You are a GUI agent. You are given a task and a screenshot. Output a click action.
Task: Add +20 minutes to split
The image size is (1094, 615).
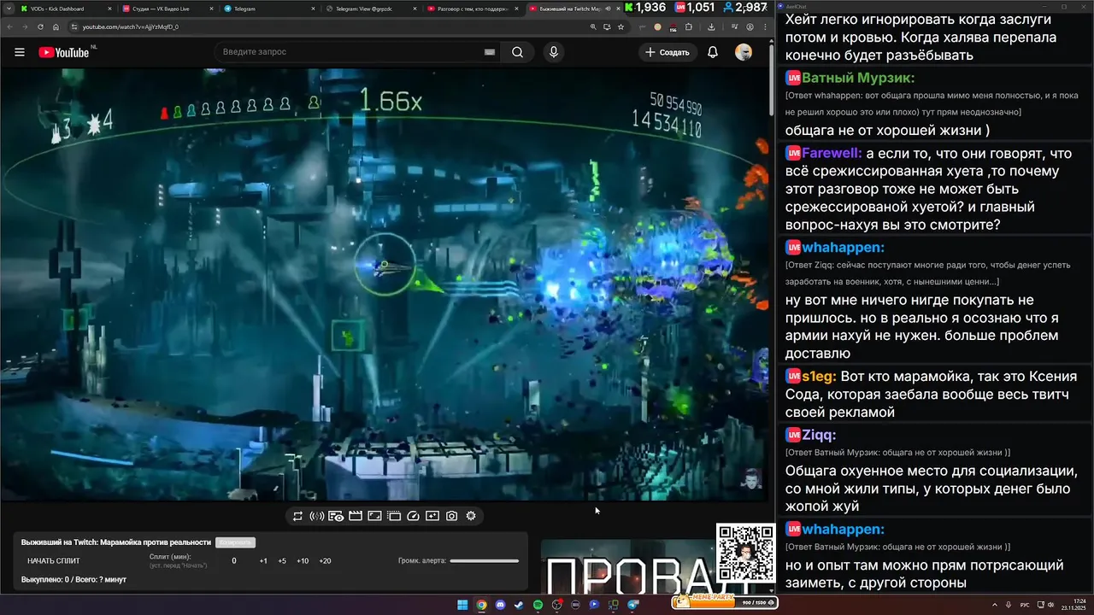325,561
